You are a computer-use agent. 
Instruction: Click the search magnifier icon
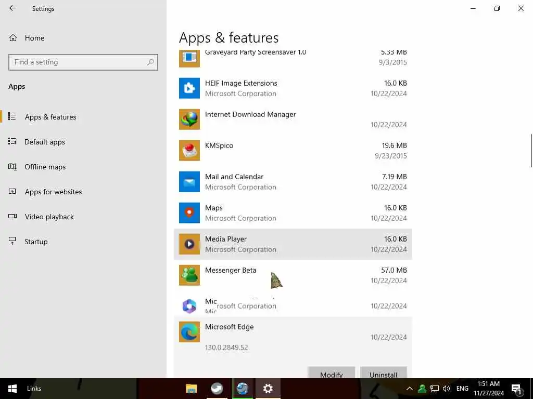coord(150,62)
